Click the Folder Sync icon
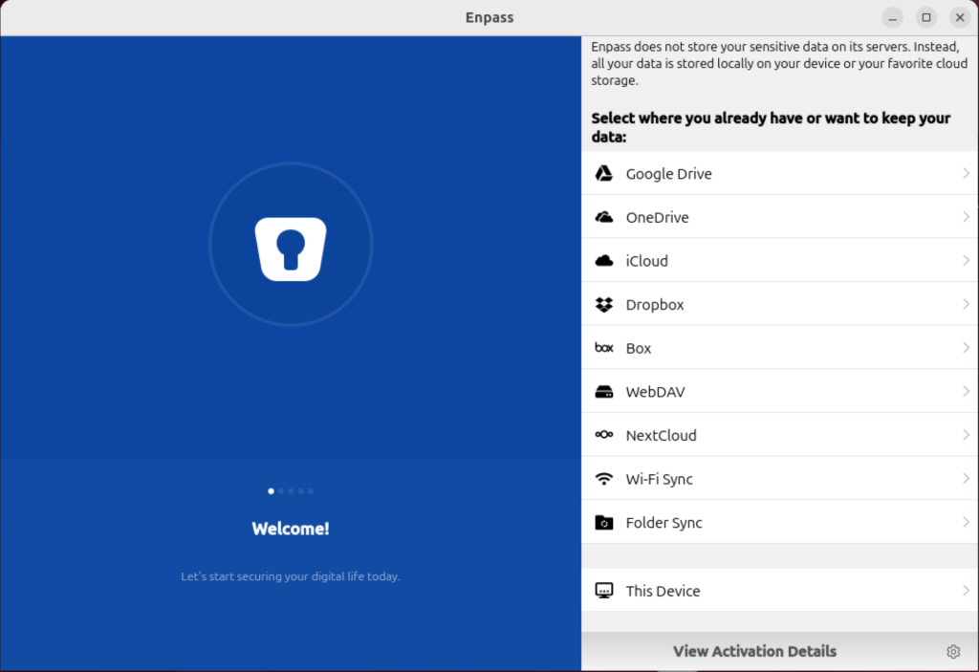This screenshot has width=979, height=672. [x=603, y=522]
